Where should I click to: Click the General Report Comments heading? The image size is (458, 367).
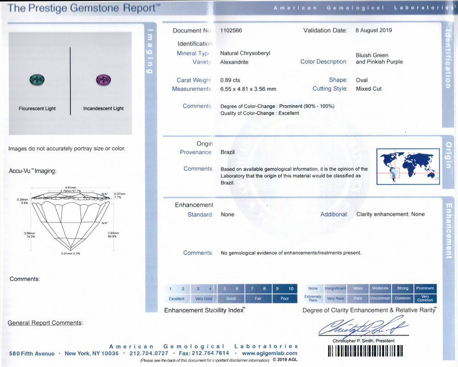[x=45, y=323]
